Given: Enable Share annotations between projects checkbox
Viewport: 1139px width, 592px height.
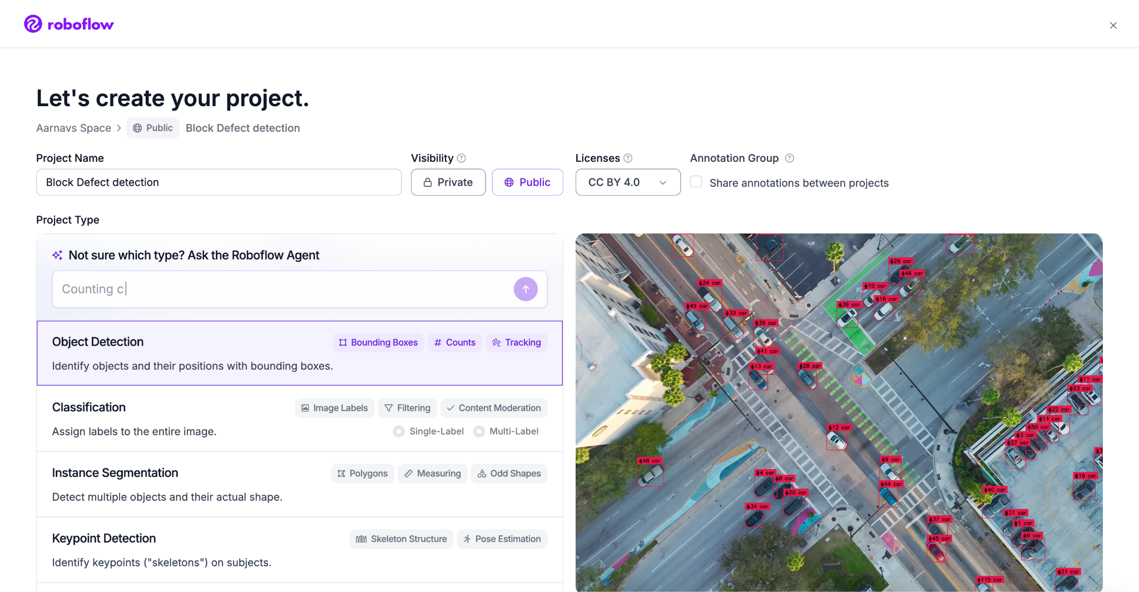Looking at the screenshot, I should point(696,182).
